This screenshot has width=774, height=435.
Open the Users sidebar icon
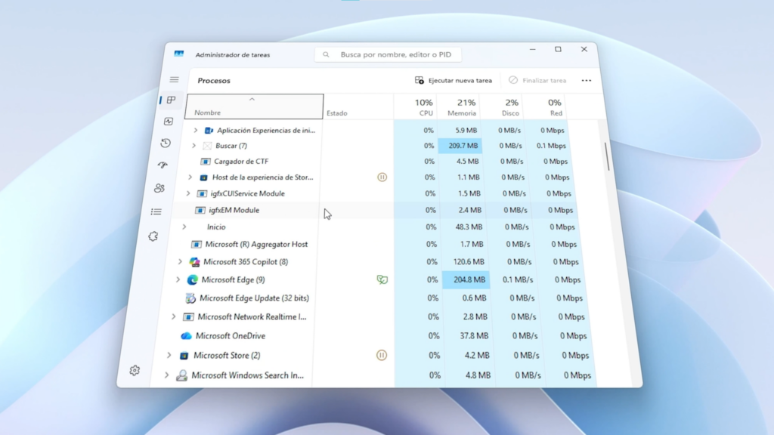pyautogui.click(x=159, y=188)
